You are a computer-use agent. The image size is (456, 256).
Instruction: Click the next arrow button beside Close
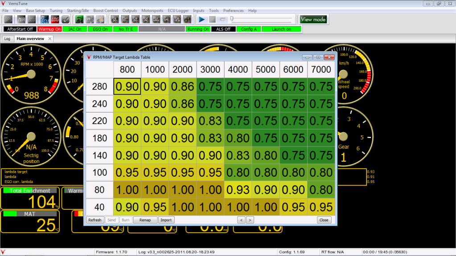(x=250, y=220)
